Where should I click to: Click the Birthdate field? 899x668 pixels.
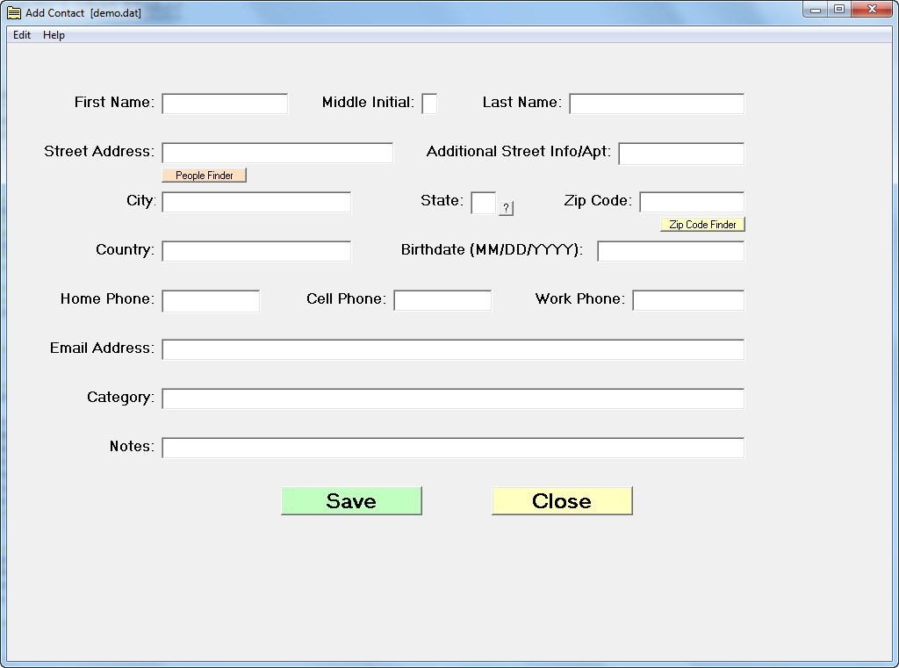[670, 250]
